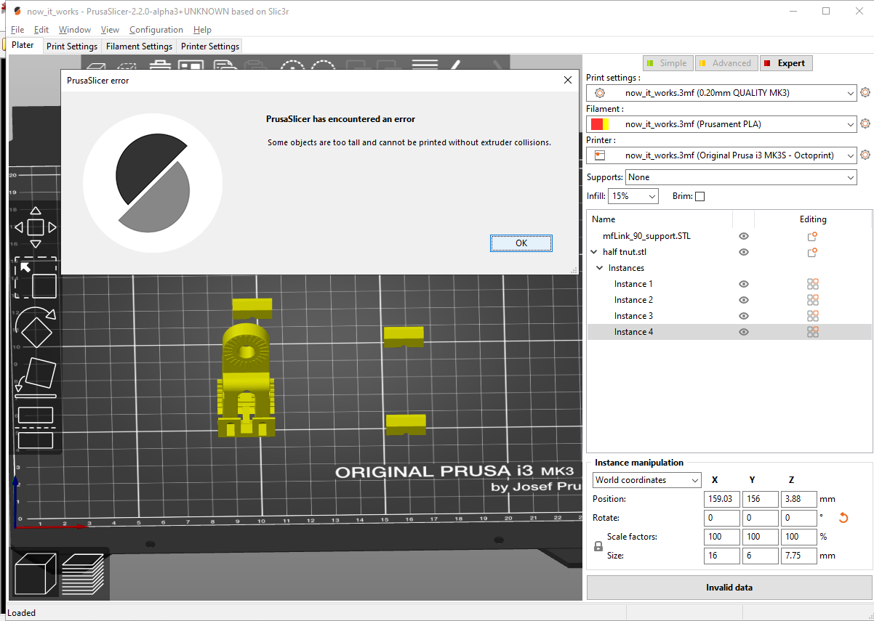Select the Scale tool in left toolbar
Viewport: 874px width, 621px height.
(x=36, y=278)
